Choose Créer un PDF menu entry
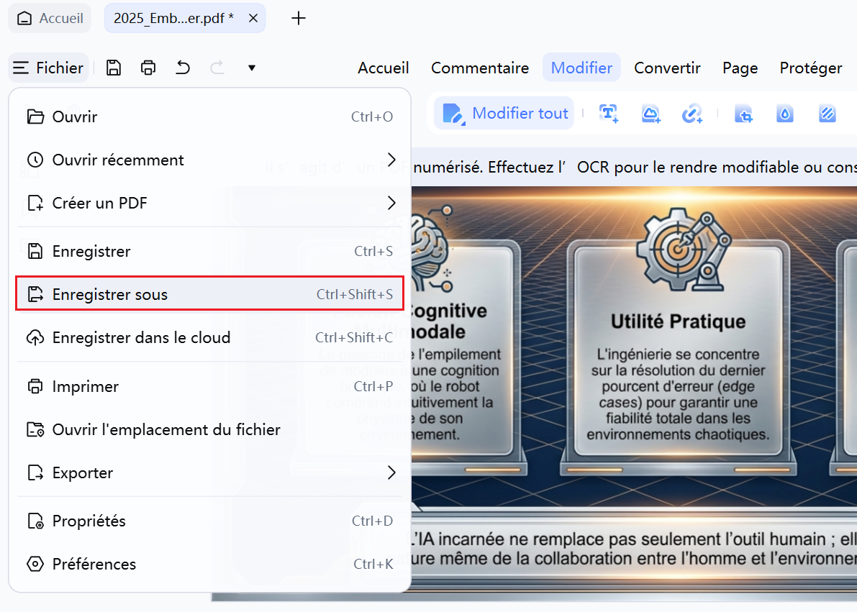Screen dimensions: 857x612 click(210, 203)
